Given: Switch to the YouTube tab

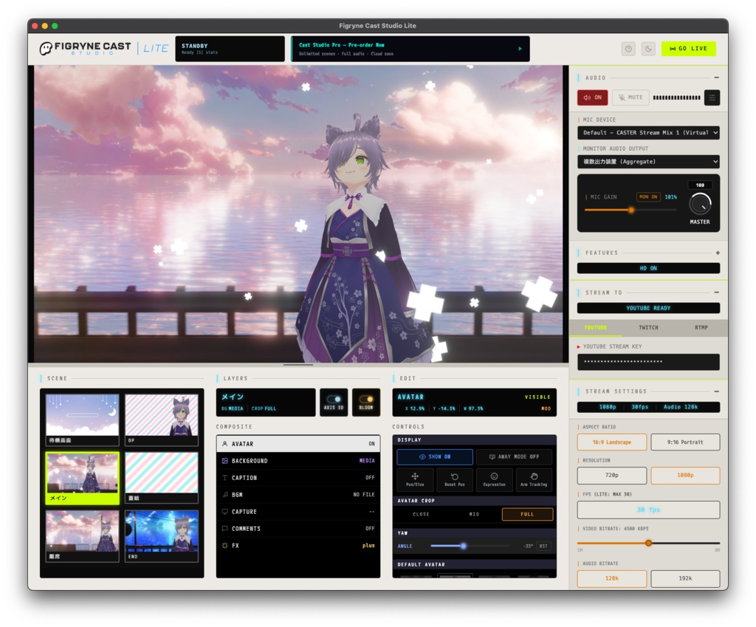Looking at the screenshot, I should tap(596, 327).
